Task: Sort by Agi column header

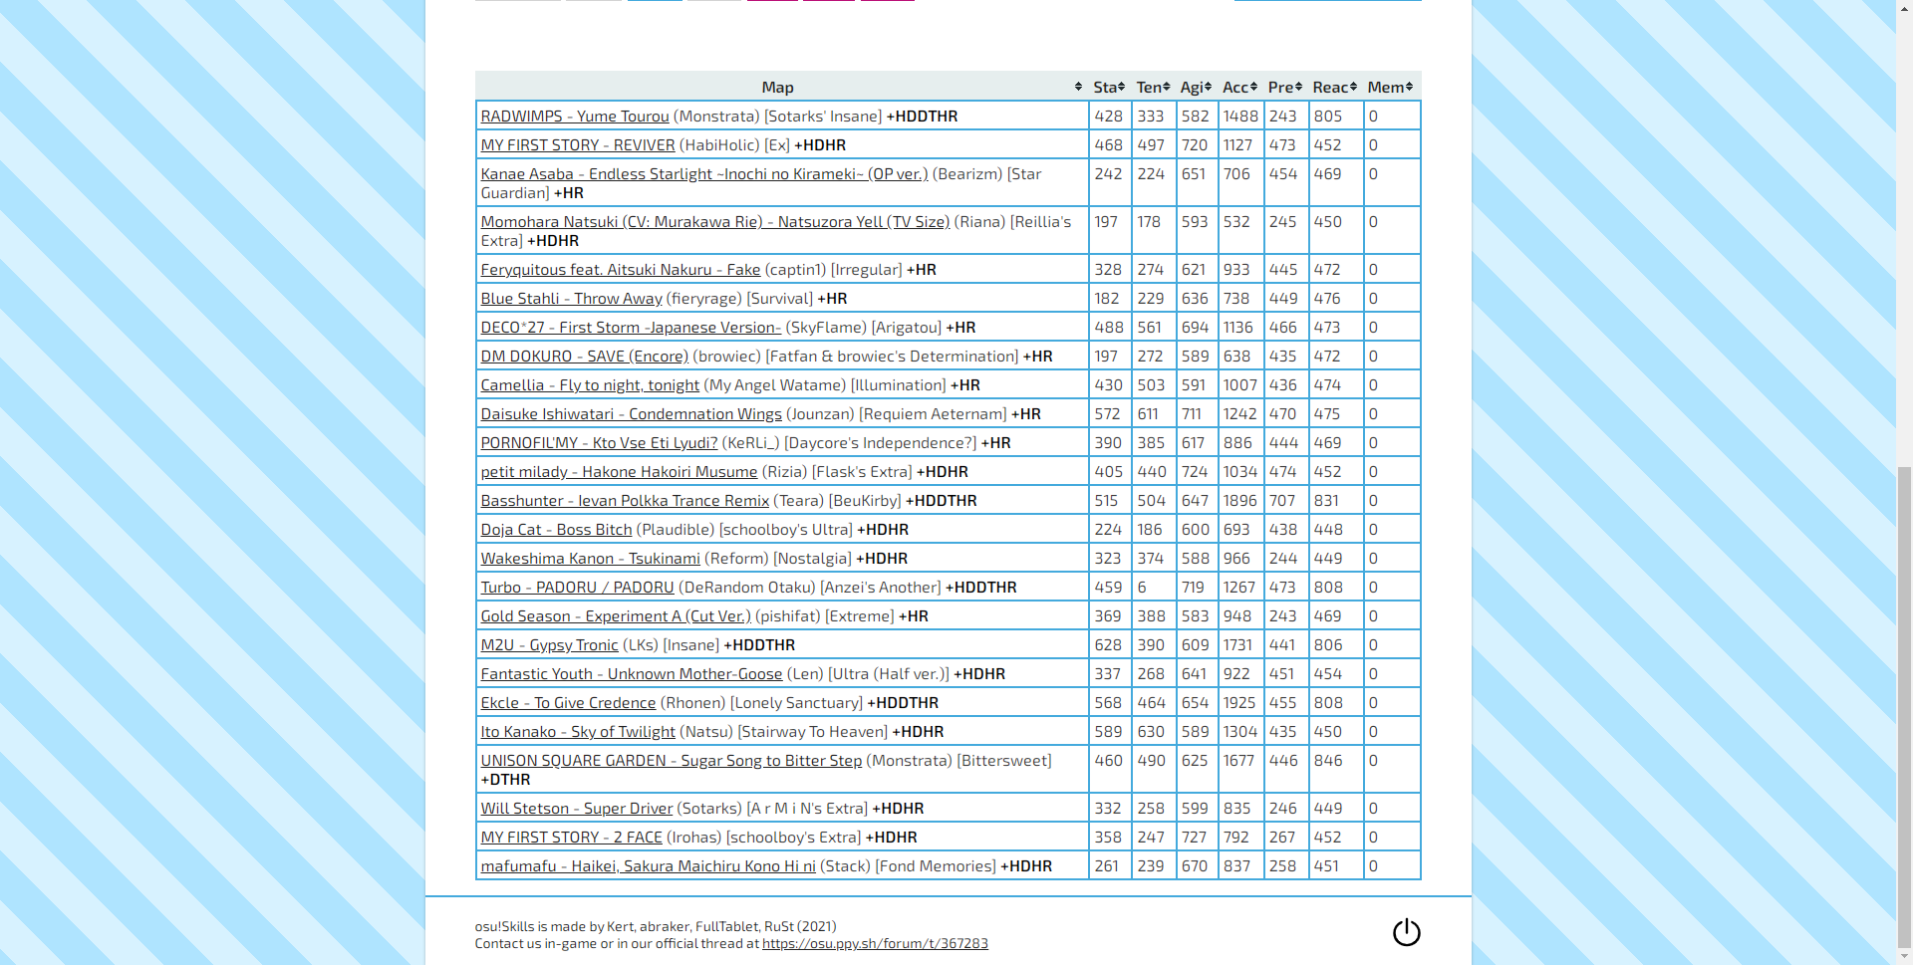Action: click(x=1196, y=88)
